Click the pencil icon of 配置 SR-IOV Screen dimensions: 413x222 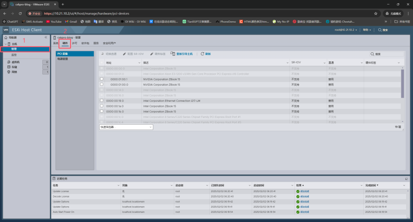124,54
